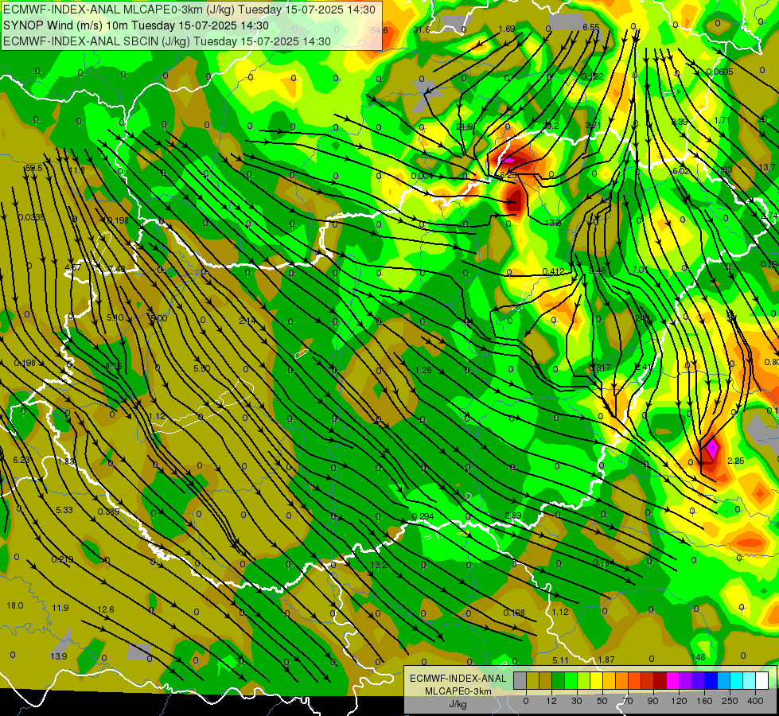Screen dimensions: 779x716
Task: Click the 5.11 value on the map
Action: (x=560, y=660)
